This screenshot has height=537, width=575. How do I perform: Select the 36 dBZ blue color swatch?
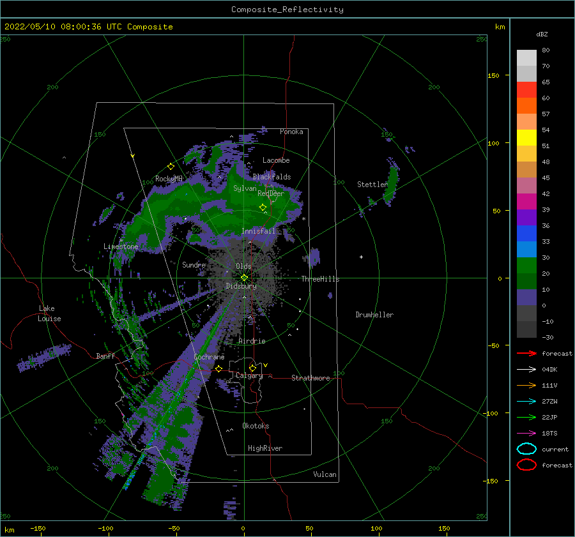click(526, 234)
